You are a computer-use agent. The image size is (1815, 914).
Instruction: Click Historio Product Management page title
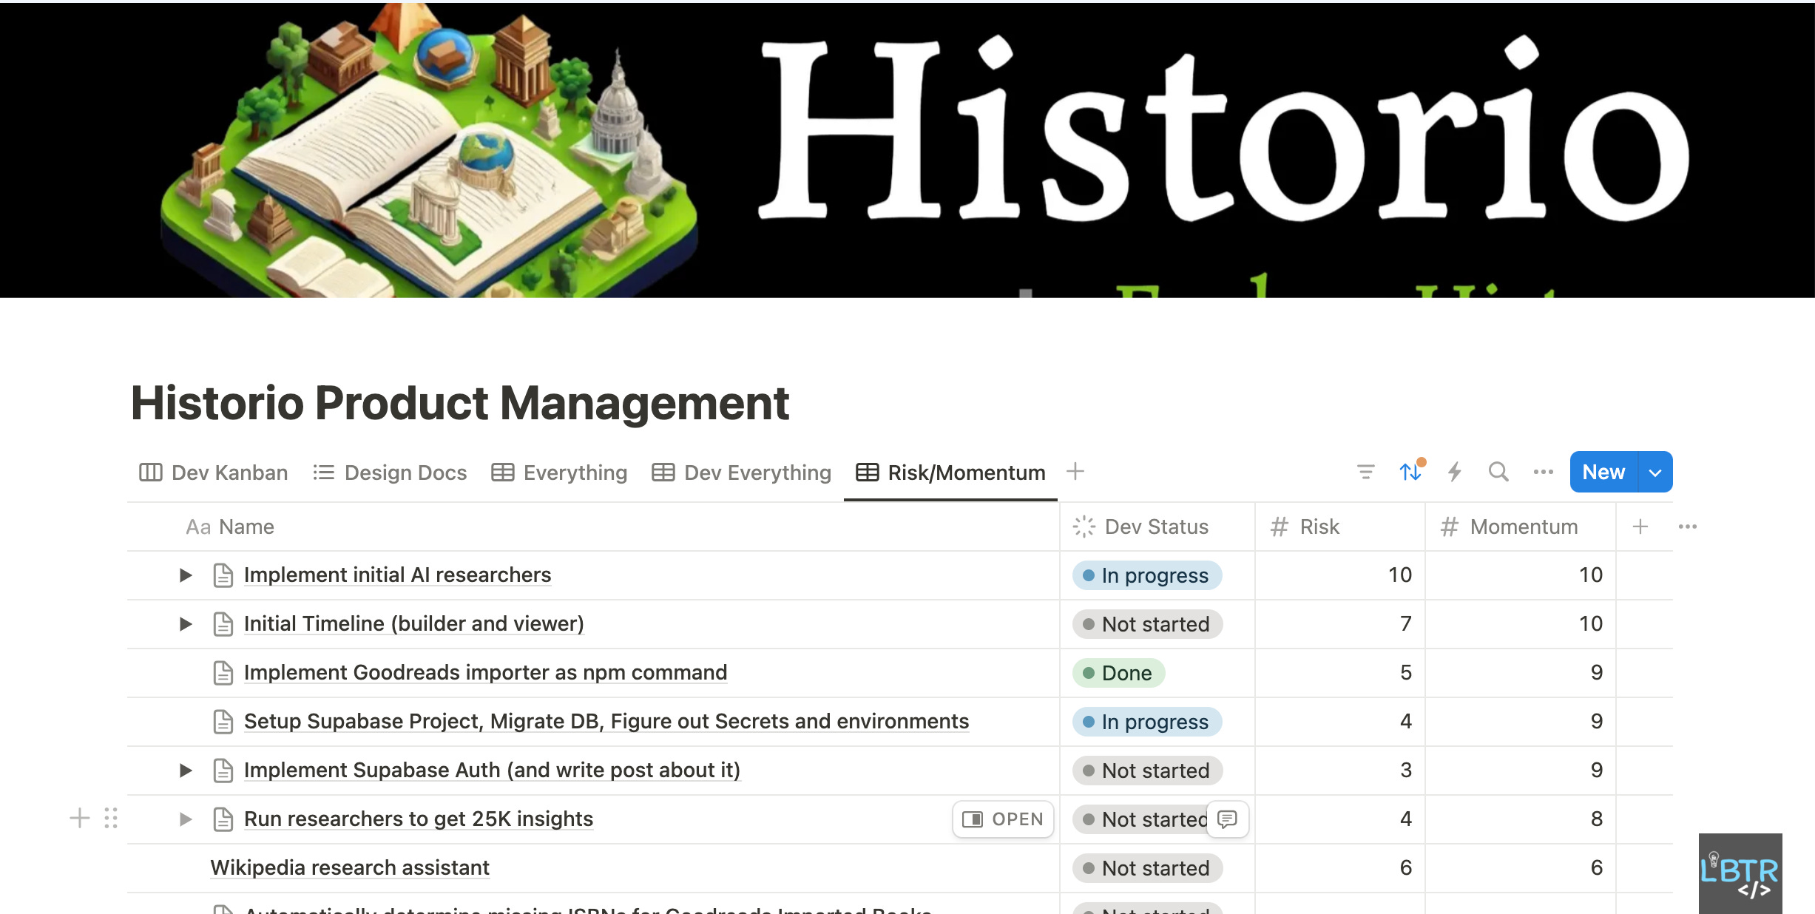(x=460, y=403)
